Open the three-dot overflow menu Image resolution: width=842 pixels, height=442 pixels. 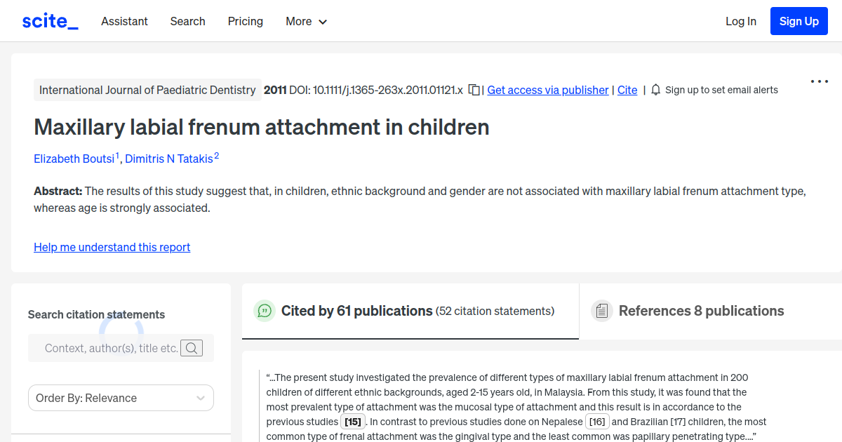[819, 81]
